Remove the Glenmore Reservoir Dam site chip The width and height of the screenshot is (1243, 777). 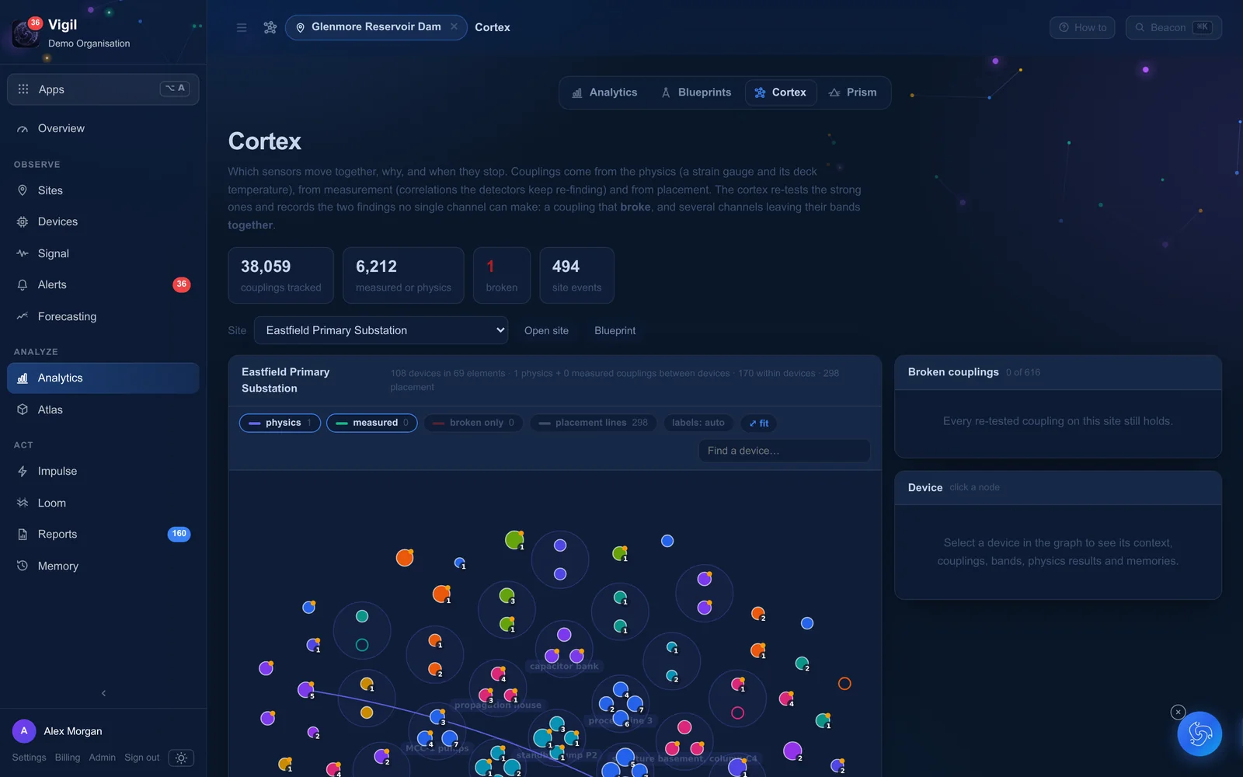(x=454, y=26)
